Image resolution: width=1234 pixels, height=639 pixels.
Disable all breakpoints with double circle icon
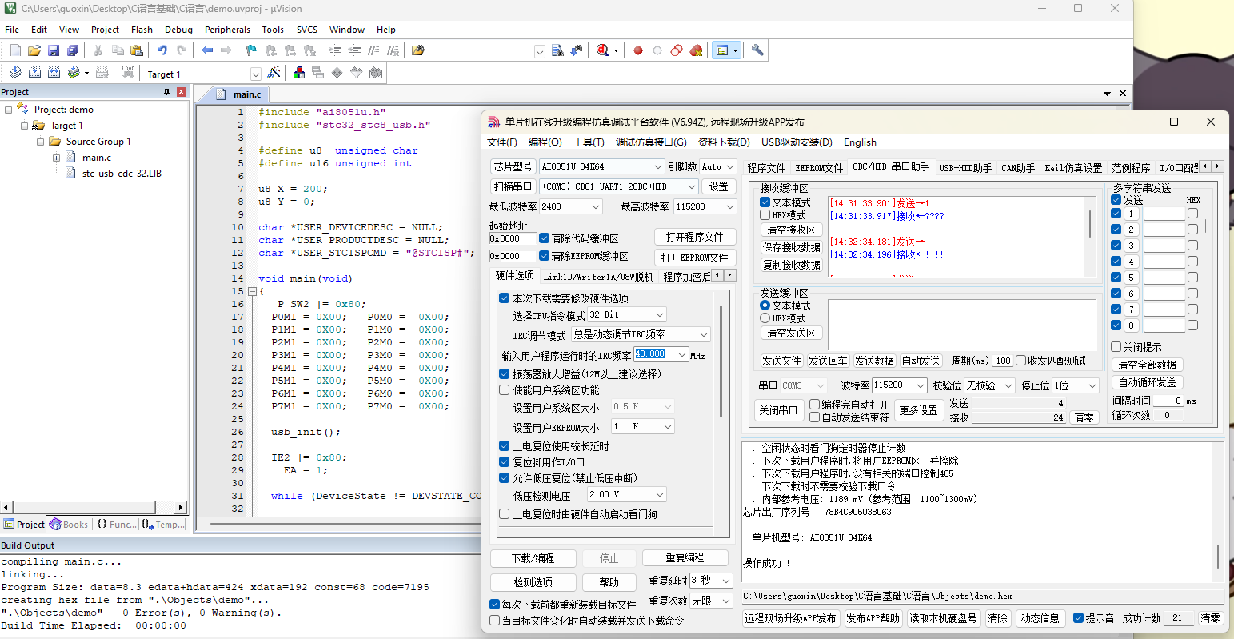pyautogui.click(x=677, y=50)
